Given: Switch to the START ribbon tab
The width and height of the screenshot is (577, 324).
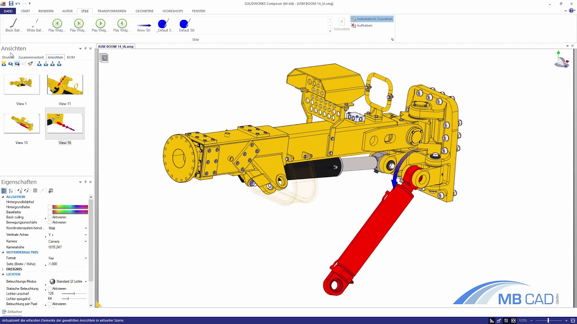Looking at the screenshot, I should tap(26, 11).
